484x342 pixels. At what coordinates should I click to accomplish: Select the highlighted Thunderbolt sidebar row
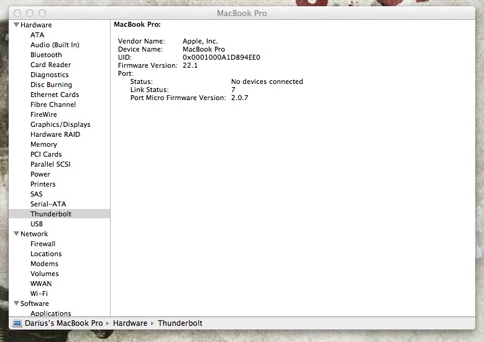pyautogui.click(x=59, y=214)
